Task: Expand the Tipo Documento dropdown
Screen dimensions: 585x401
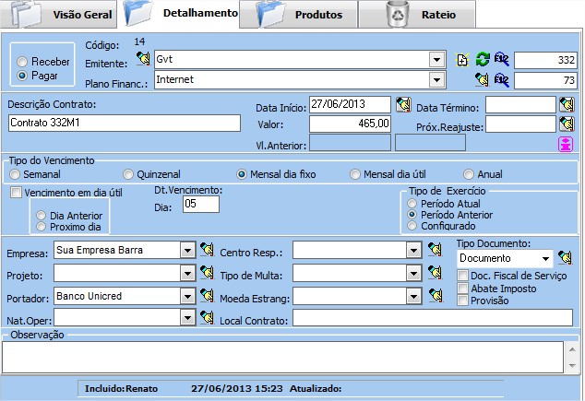Action: point(545,258)
